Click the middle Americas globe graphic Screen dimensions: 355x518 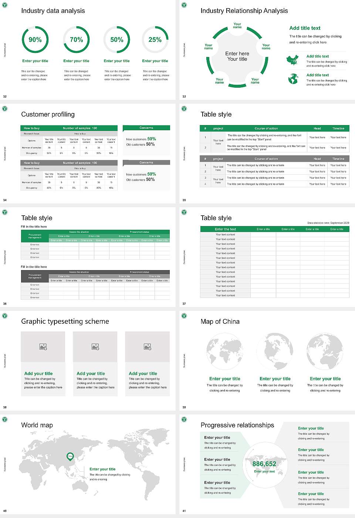point(275,351)
